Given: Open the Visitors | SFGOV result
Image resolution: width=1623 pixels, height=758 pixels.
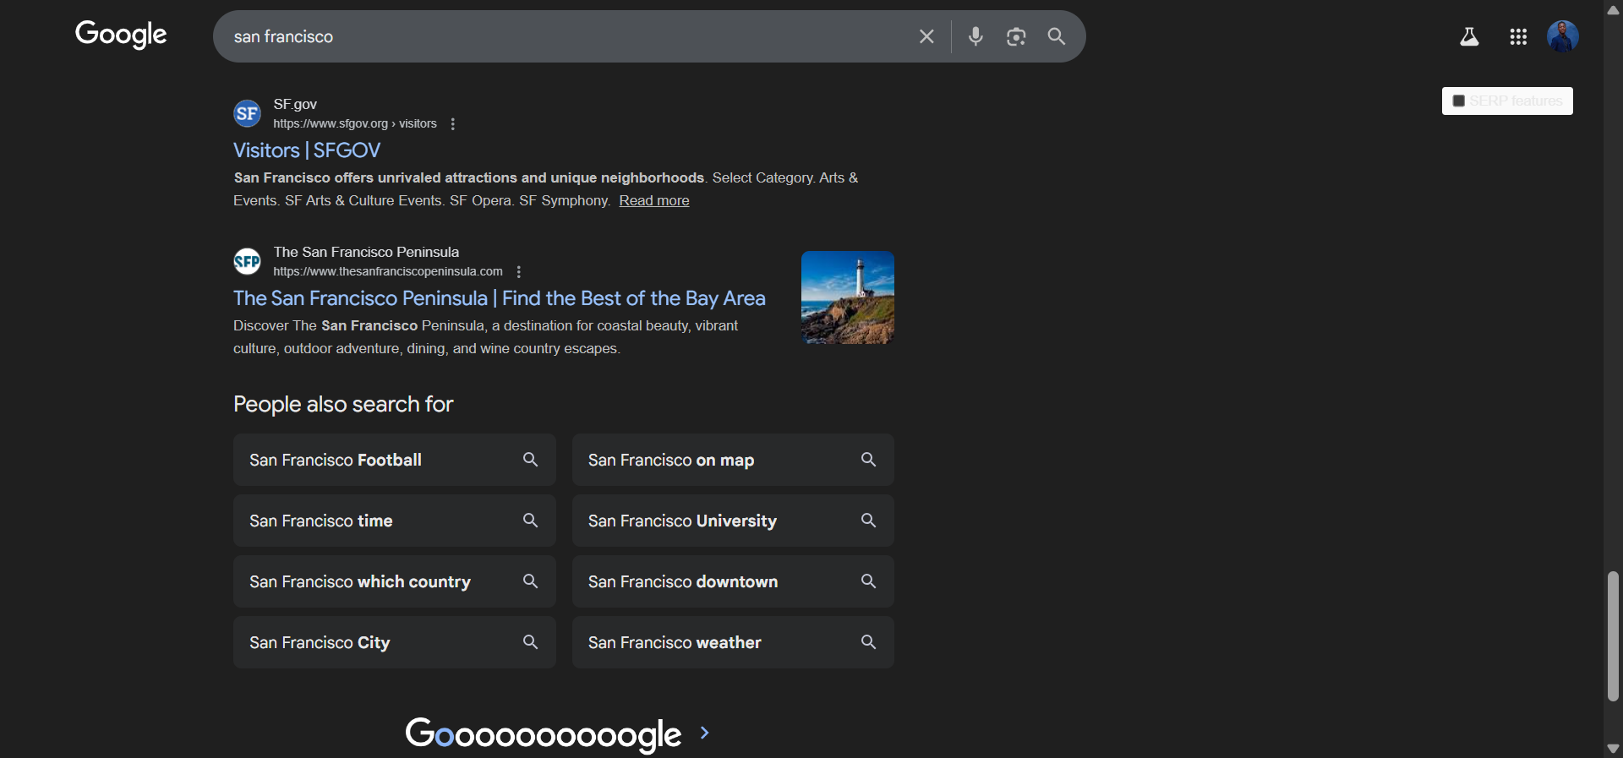Looking at the screenshot, I should (307, 150).
